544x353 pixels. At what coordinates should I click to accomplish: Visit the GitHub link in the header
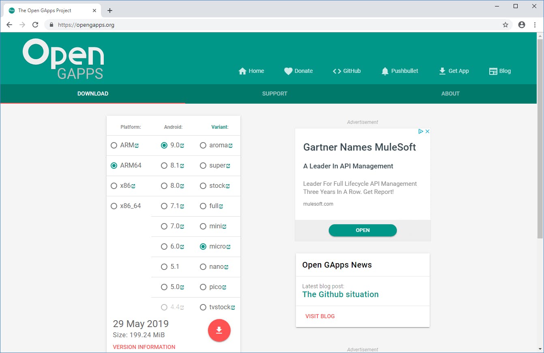click(347, 71)
